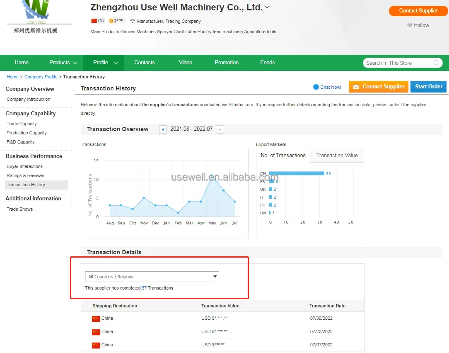449x353 pixels.
Task: Switch to the Transaction Value tab
Action: click(337, 156)
